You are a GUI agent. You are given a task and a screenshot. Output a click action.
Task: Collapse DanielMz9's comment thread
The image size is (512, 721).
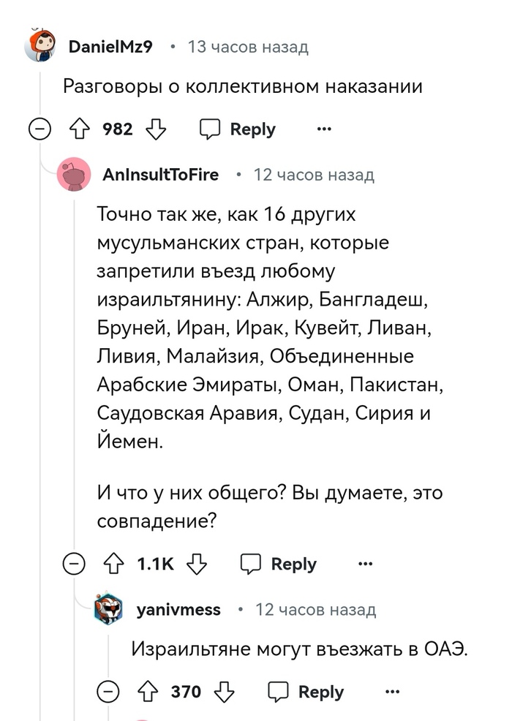39,129
